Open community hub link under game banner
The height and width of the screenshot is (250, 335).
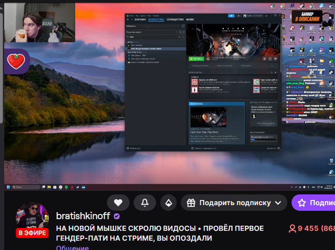click(225, 65)
